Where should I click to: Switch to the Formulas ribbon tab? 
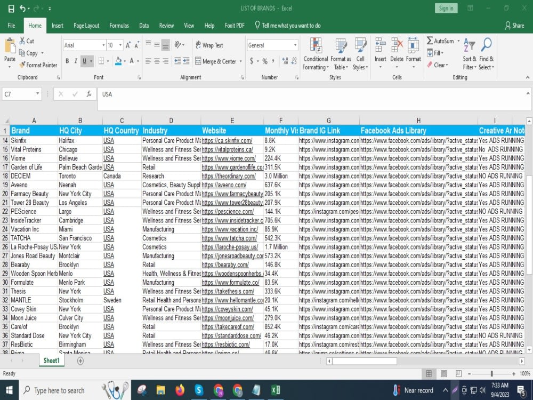119,25
